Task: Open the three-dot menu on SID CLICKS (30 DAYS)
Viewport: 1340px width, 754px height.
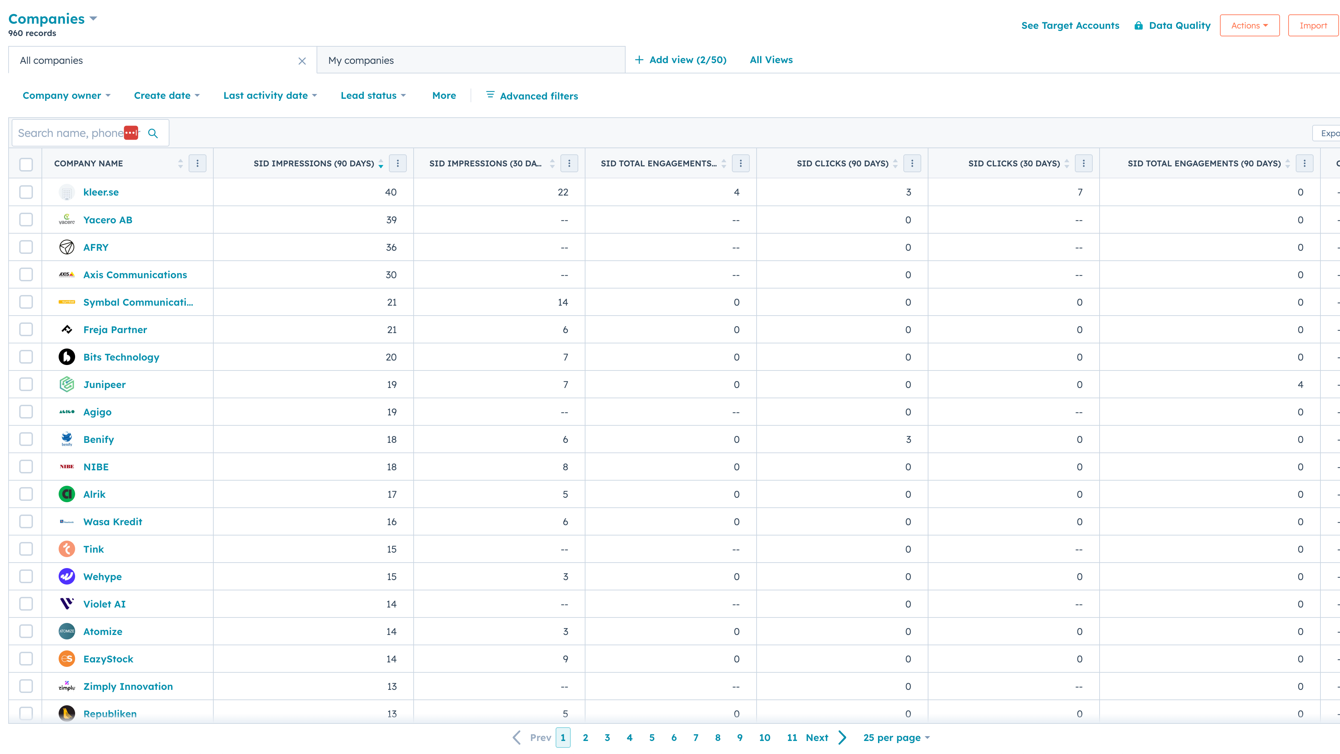Action: pyautogui.click(x=1083, y=163)
